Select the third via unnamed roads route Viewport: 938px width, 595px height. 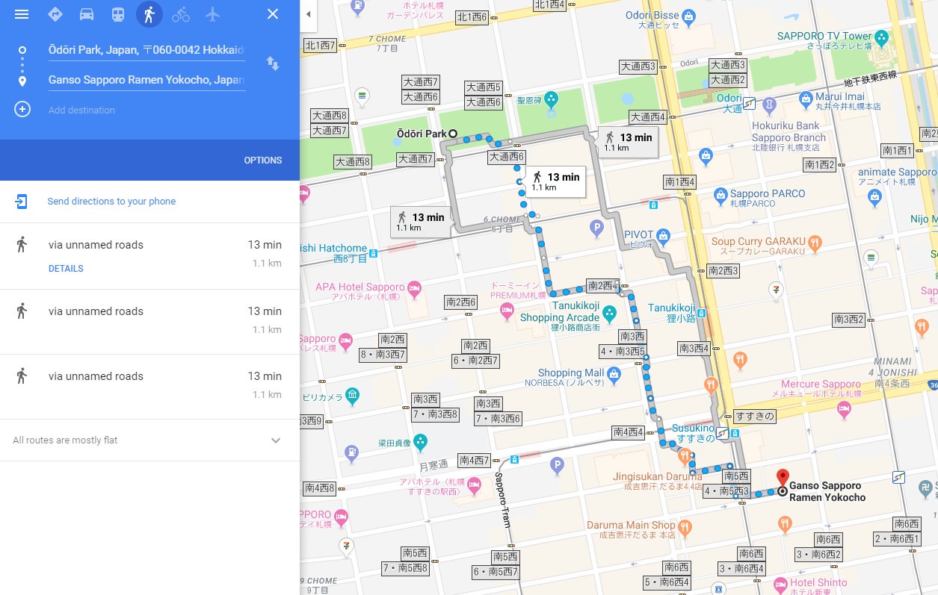(x=149, y=387)
